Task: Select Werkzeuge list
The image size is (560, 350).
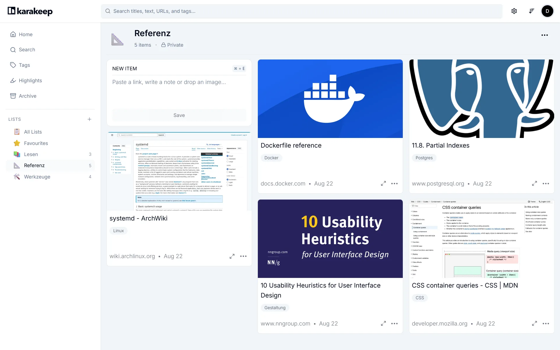Action: (x=50, y=177)
